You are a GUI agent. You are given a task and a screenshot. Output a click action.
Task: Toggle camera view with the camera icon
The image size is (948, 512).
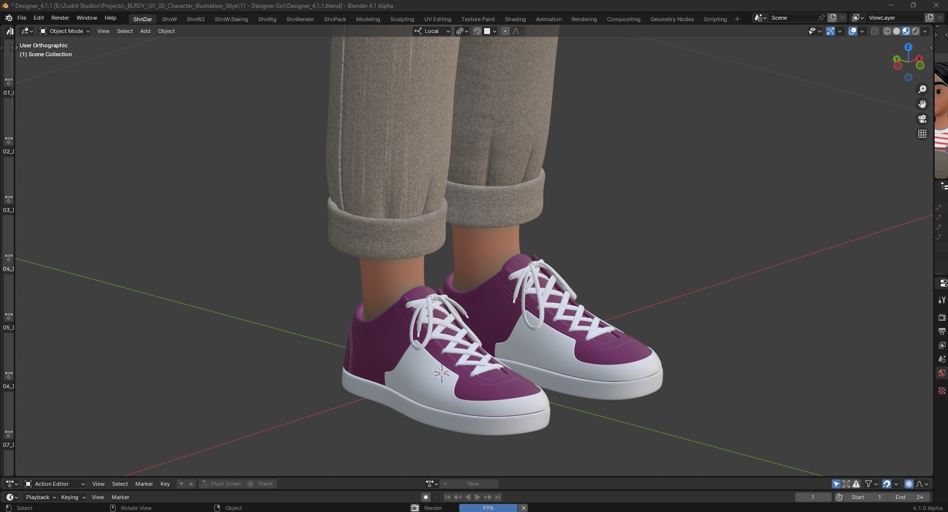(922, 119)
